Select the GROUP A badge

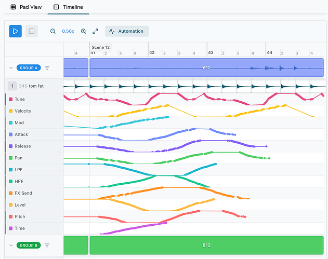(28, 67)
